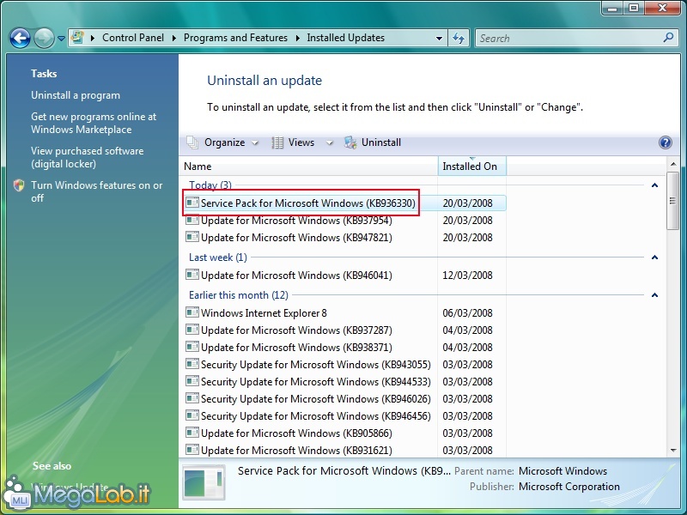Image resolution: width=687 pixels, height=515 pixels.
Task: Click the icon next to update KB938371
Action: tap(192, 347)
